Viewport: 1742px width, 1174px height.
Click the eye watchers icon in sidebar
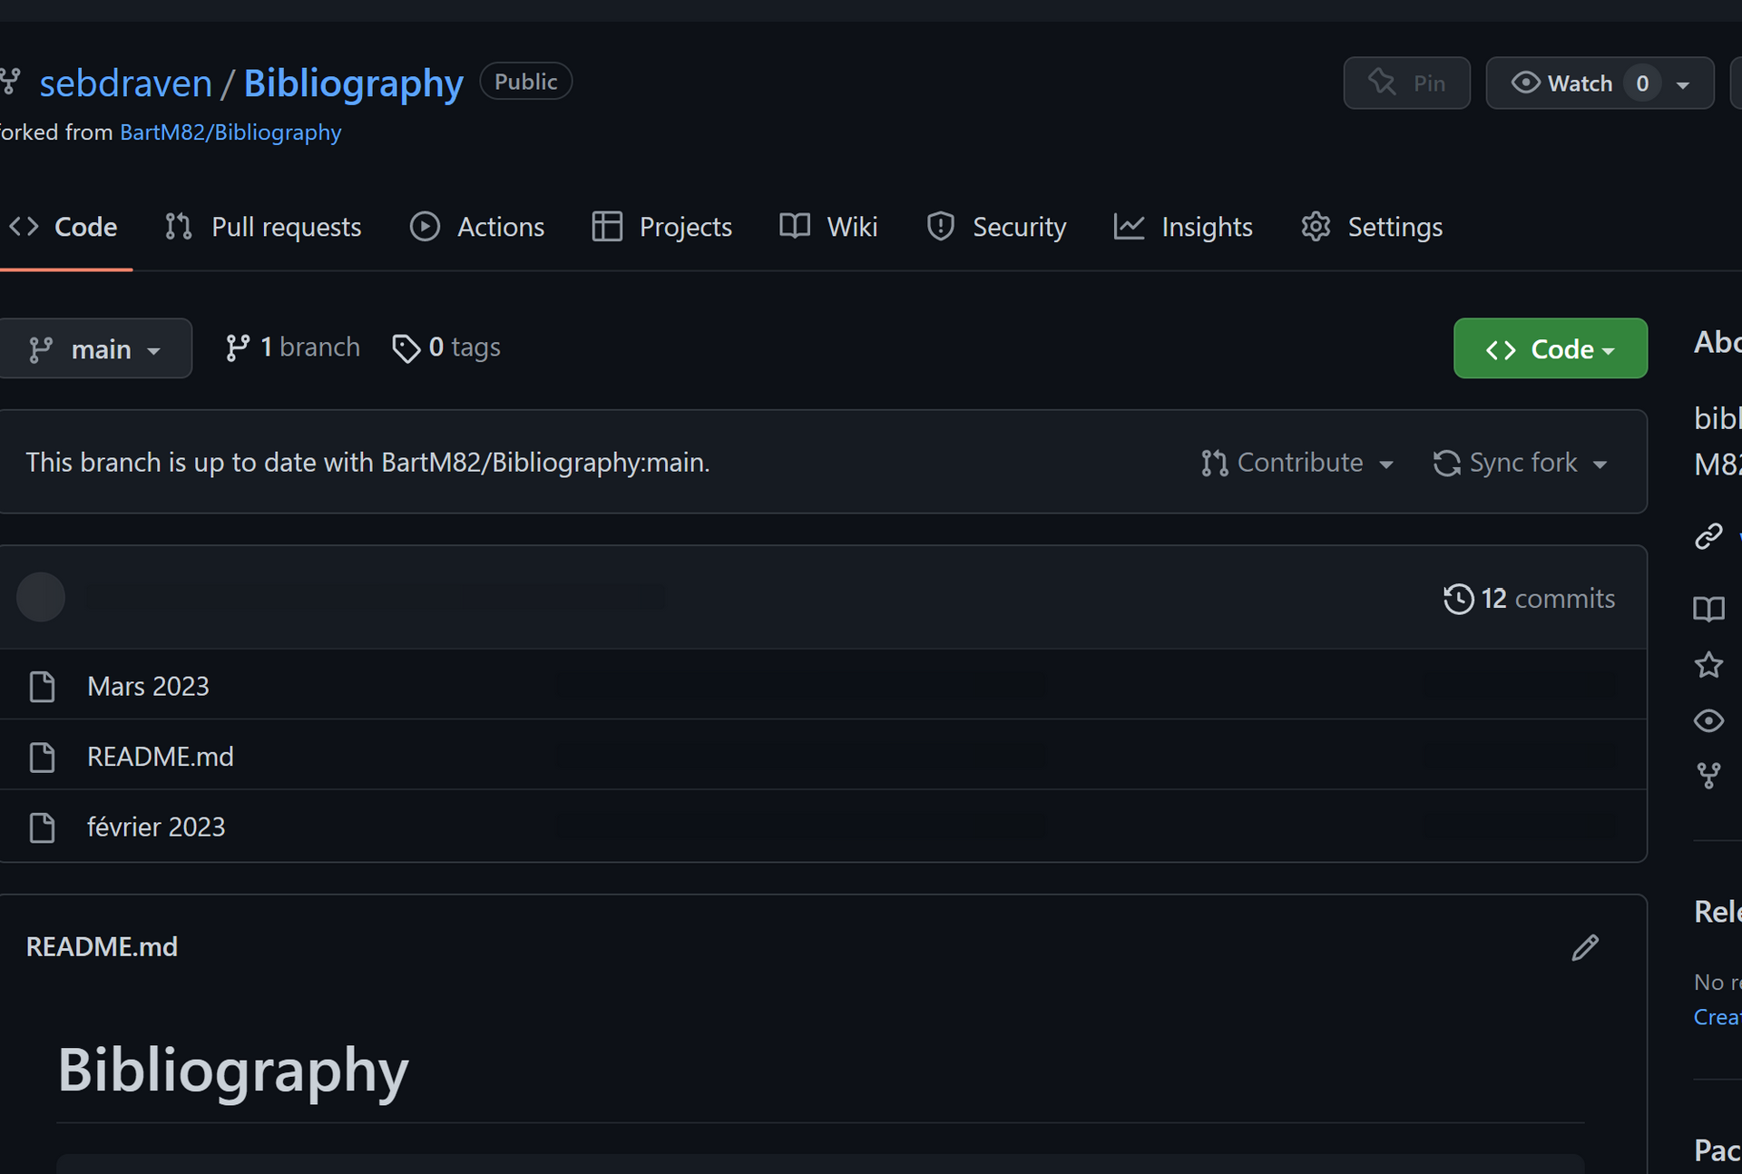coord(1708,720)
